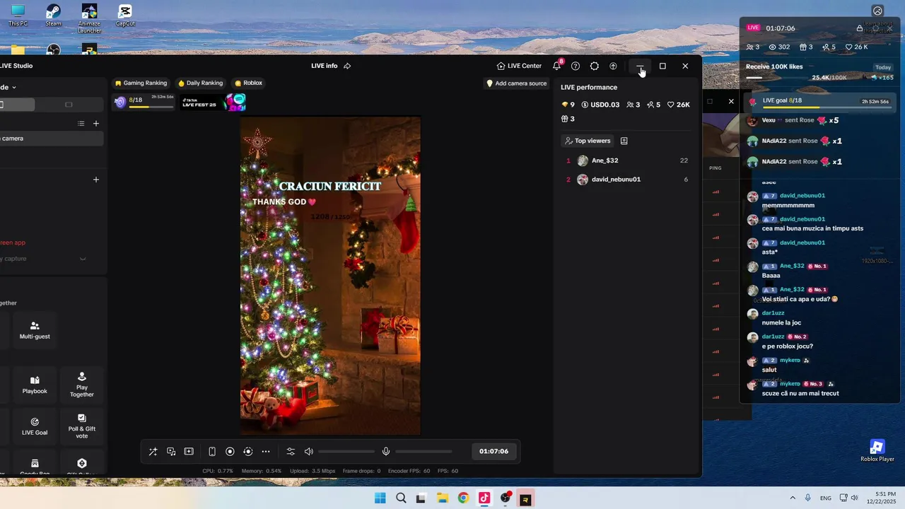Open the audio mixer sliders icon

pos(291,452)
